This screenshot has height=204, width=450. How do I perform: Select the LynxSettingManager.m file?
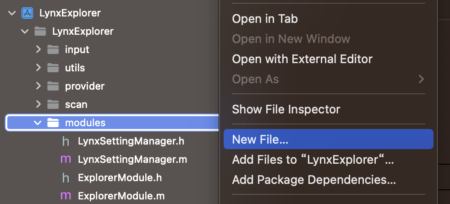(x=132, y=160)
